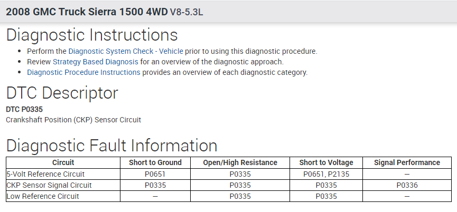457x212 pixels.
Task: Open the Strategy Based Diagnosis link
Action: (x=95, y=62)
